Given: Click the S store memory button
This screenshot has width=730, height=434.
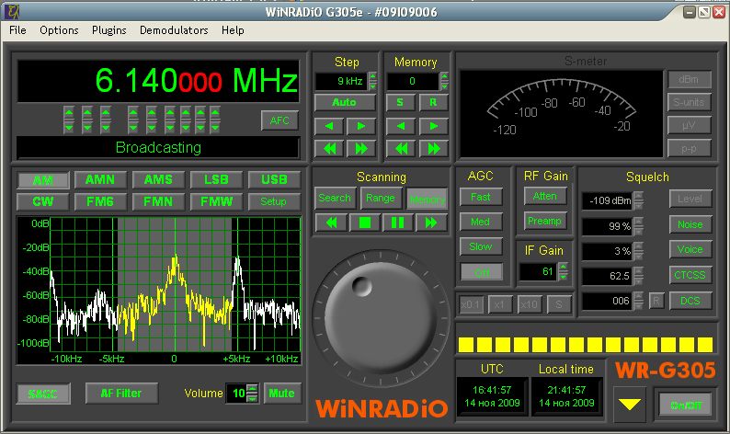Looking at the screenshot, I should tap(400, 102).
